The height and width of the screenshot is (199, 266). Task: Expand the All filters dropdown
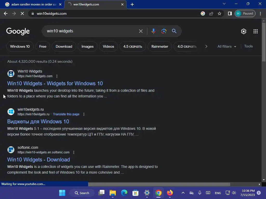click(227, 46)
